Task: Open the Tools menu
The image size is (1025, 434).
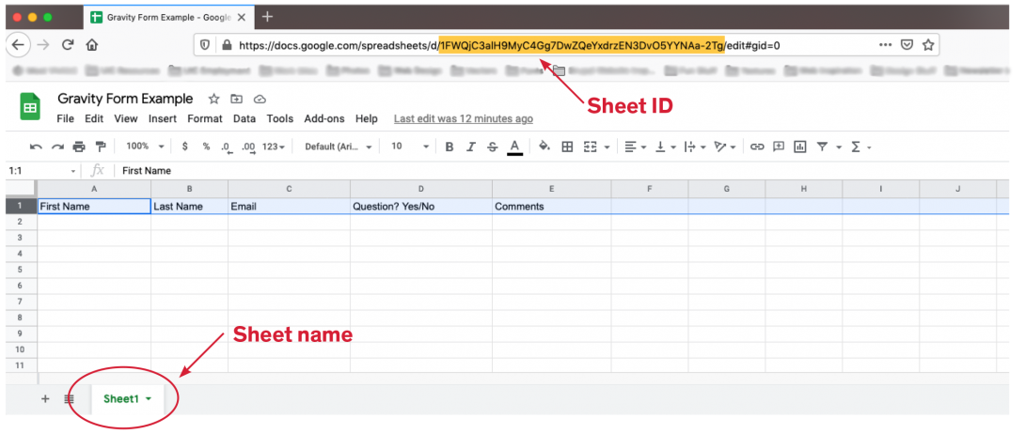Action: pos(280,118)
